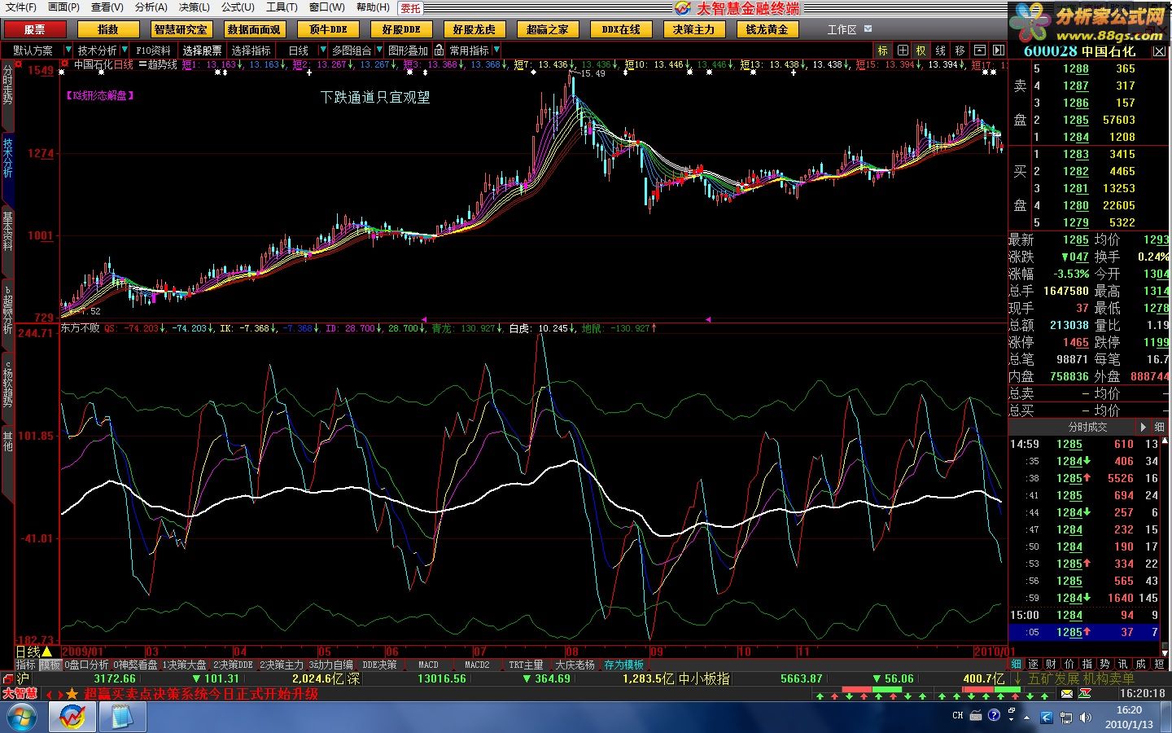Click the yellow triangle beside 日线 label
The width and height of the screenshot is (1172, 733).
point(46,652)
